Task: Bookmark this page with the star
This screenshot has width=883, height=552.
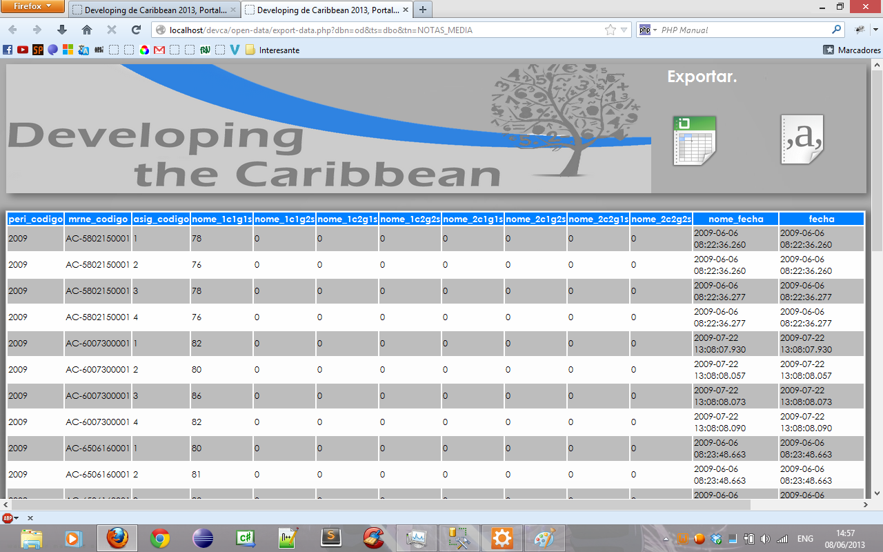Action: pos(611,30)
